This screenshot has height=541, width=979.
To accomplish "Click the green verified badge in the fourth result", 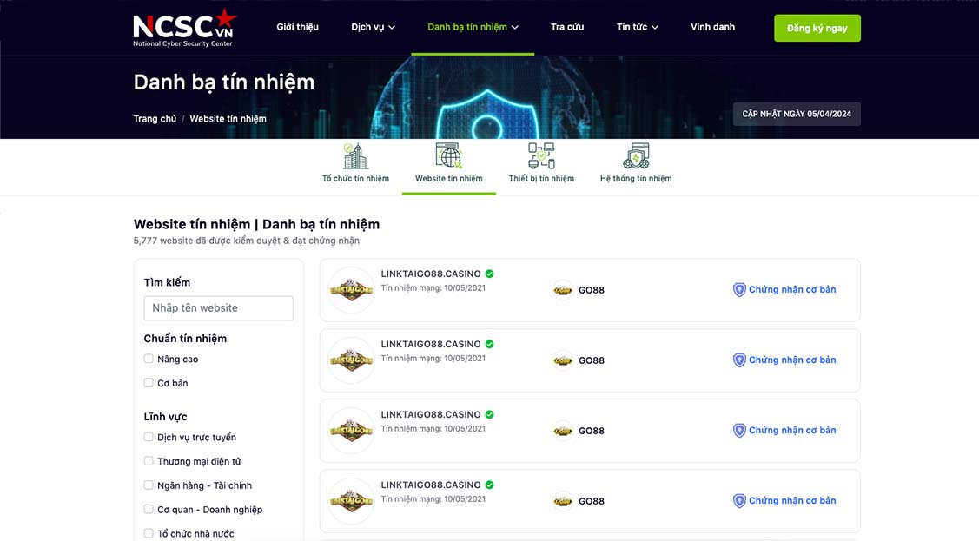I will (490, 485).
